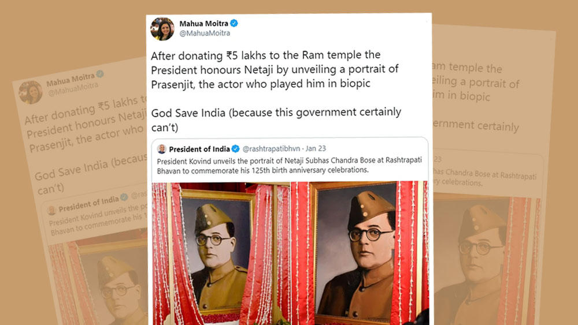The image size is (578, 325).
Task: Open Mahua Moitra's profile picture
Action: click(162, 29)
